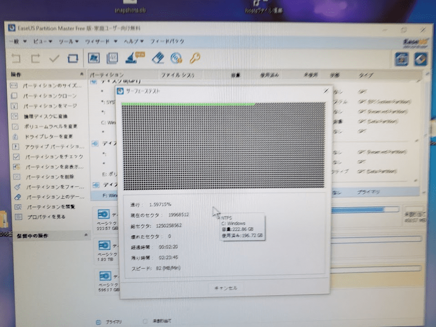Open the ビュー menu
This screenshot has height=327, width=436.
(x=42, y=41)
